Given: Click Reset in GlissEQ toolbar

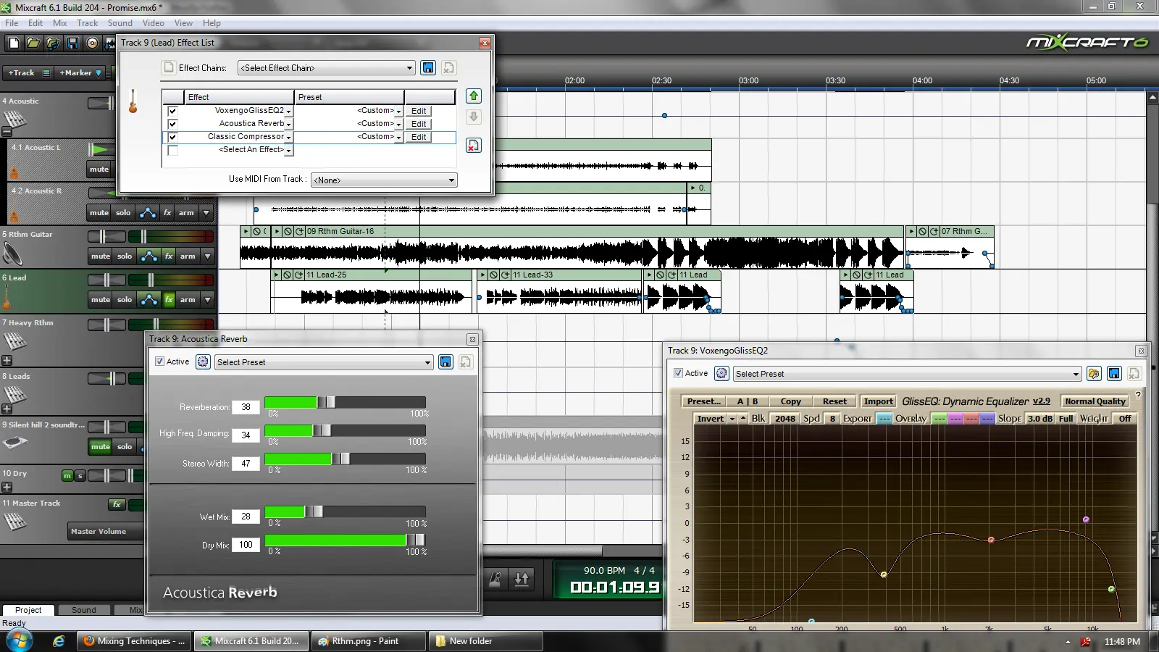Looking at the screenshot, I should tap(834, 401).
